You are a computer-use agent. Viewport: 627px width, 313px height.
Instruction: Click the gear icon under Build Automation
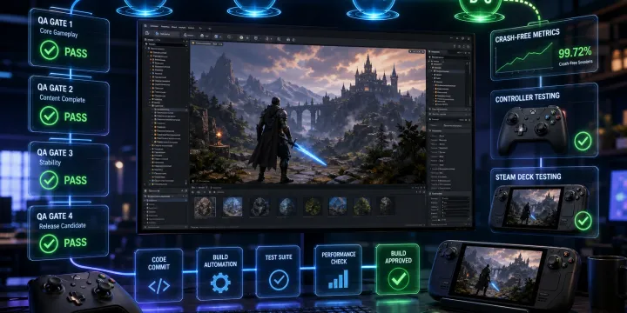point(220,283)
